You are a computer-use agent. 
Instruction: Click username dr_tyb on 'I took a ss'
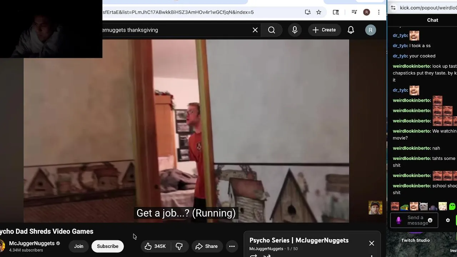pyautogui.click(x=400, y=46)
